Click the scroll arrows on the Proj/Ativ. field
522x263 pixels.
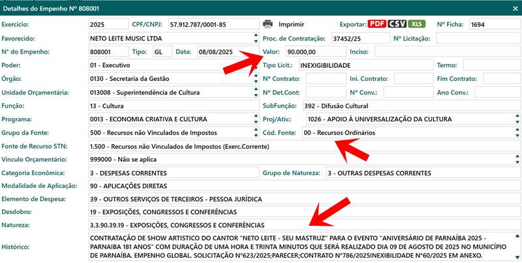[x=515, y=119]
